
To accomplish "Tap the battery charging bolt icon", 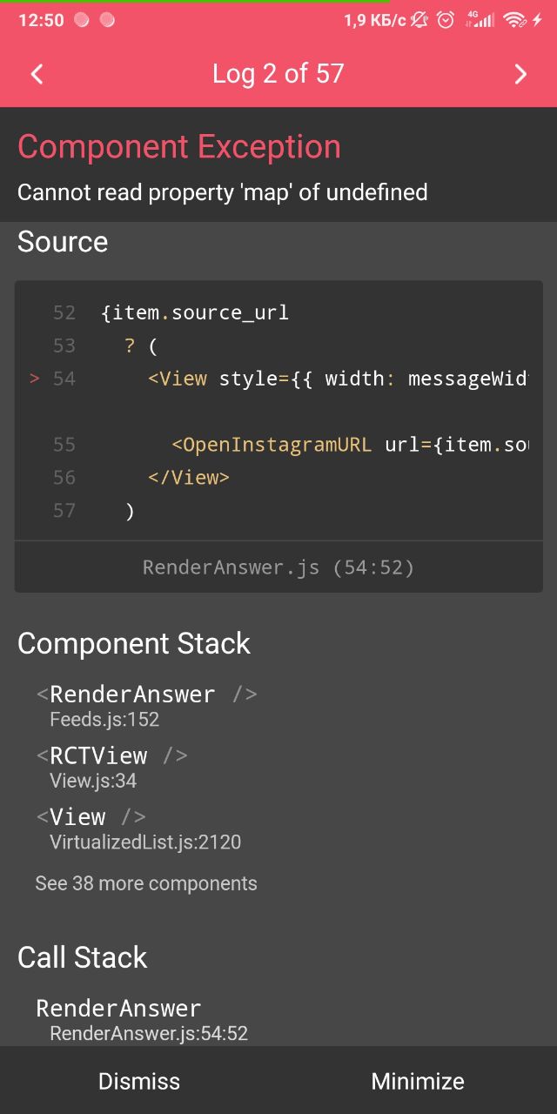I will (x=538, y=20).
